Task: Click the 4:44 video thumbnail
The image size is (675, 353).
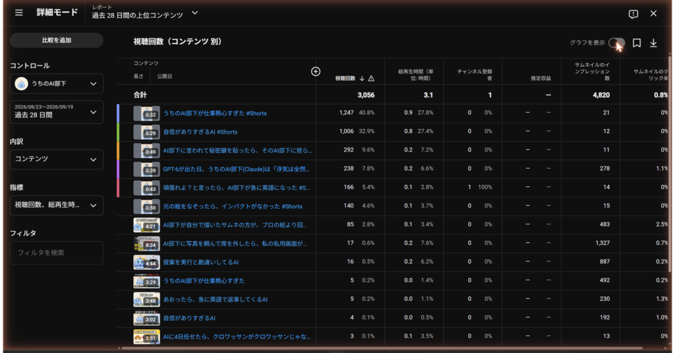Action: point(146,262)
